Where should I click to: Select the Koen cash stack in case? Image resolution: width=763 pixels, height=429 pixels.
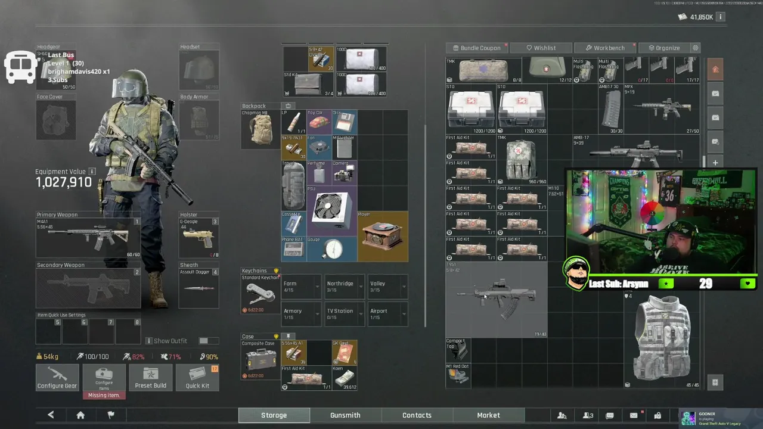click(x=345, y=378)
